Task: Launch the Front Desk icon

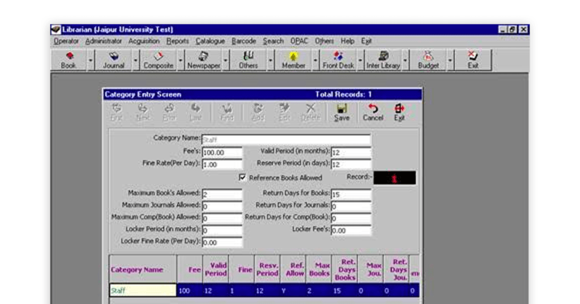Action: [338, 60]
